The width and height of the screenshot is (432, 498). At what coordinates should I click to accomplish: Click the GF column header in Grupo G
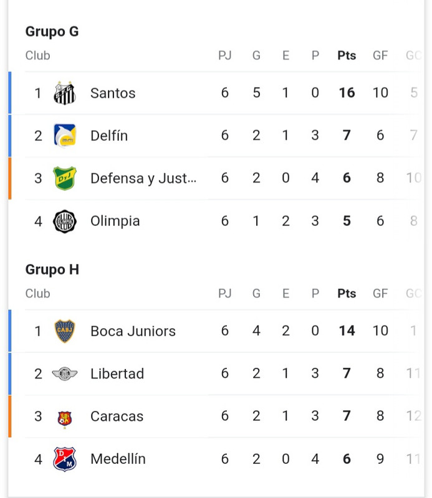(380, 55)
